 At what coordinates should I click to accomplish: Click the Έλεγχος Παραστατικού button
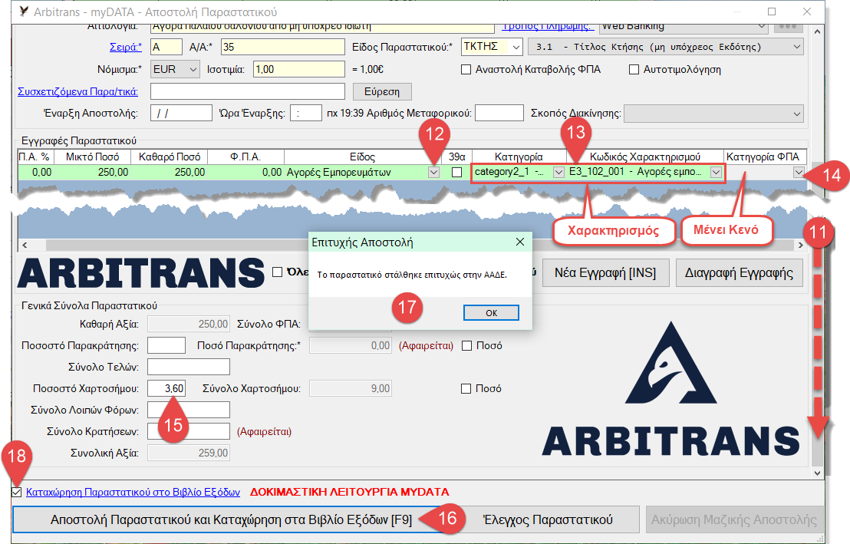(x=548, y=519)
